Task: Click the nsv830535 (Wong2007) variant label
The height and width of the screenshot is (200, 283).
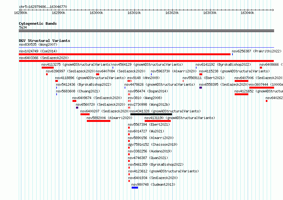Action: click(x=38, y=44)
